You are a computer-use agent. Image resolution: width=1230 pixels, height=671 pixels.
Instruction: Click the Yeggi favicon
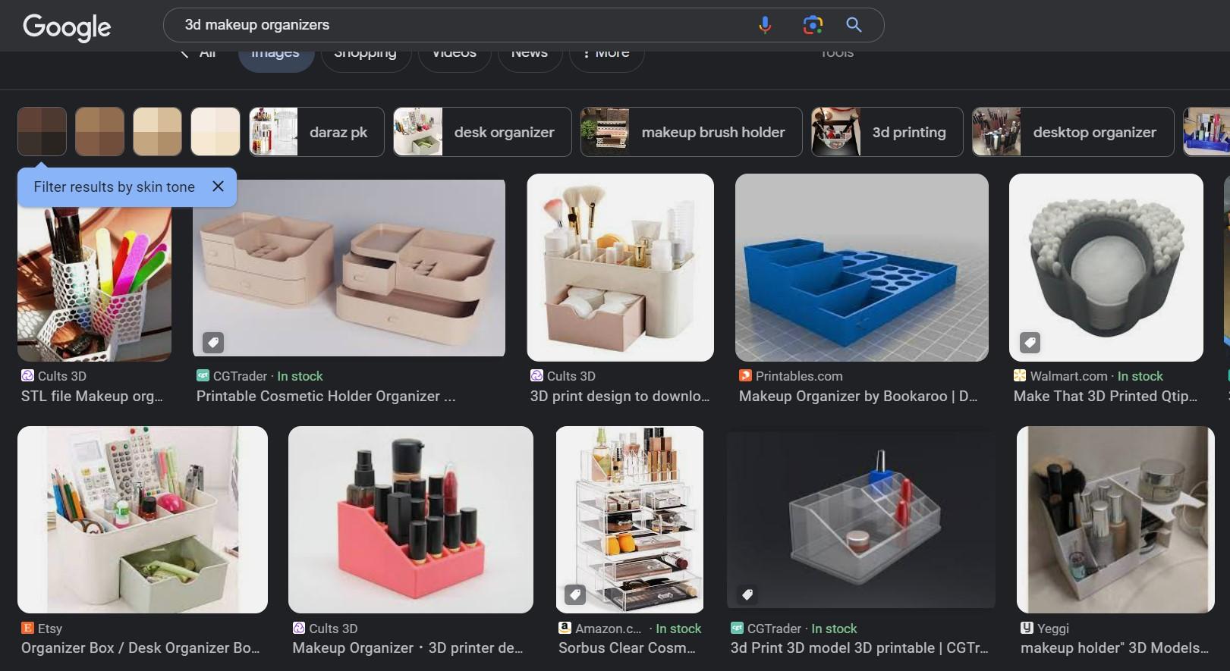pyautogui.click(x=1027, y=629)
